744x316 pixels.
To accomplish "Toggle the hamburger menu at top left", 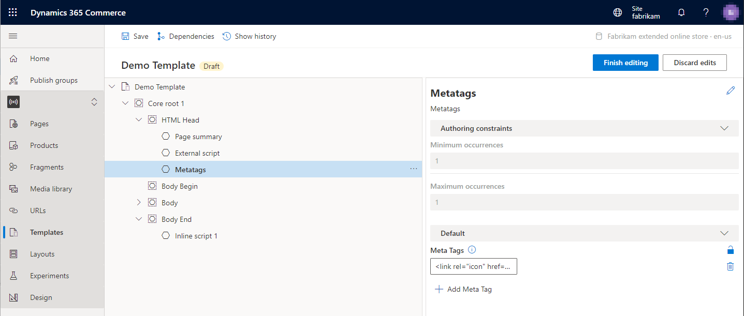I will (13, 36).
